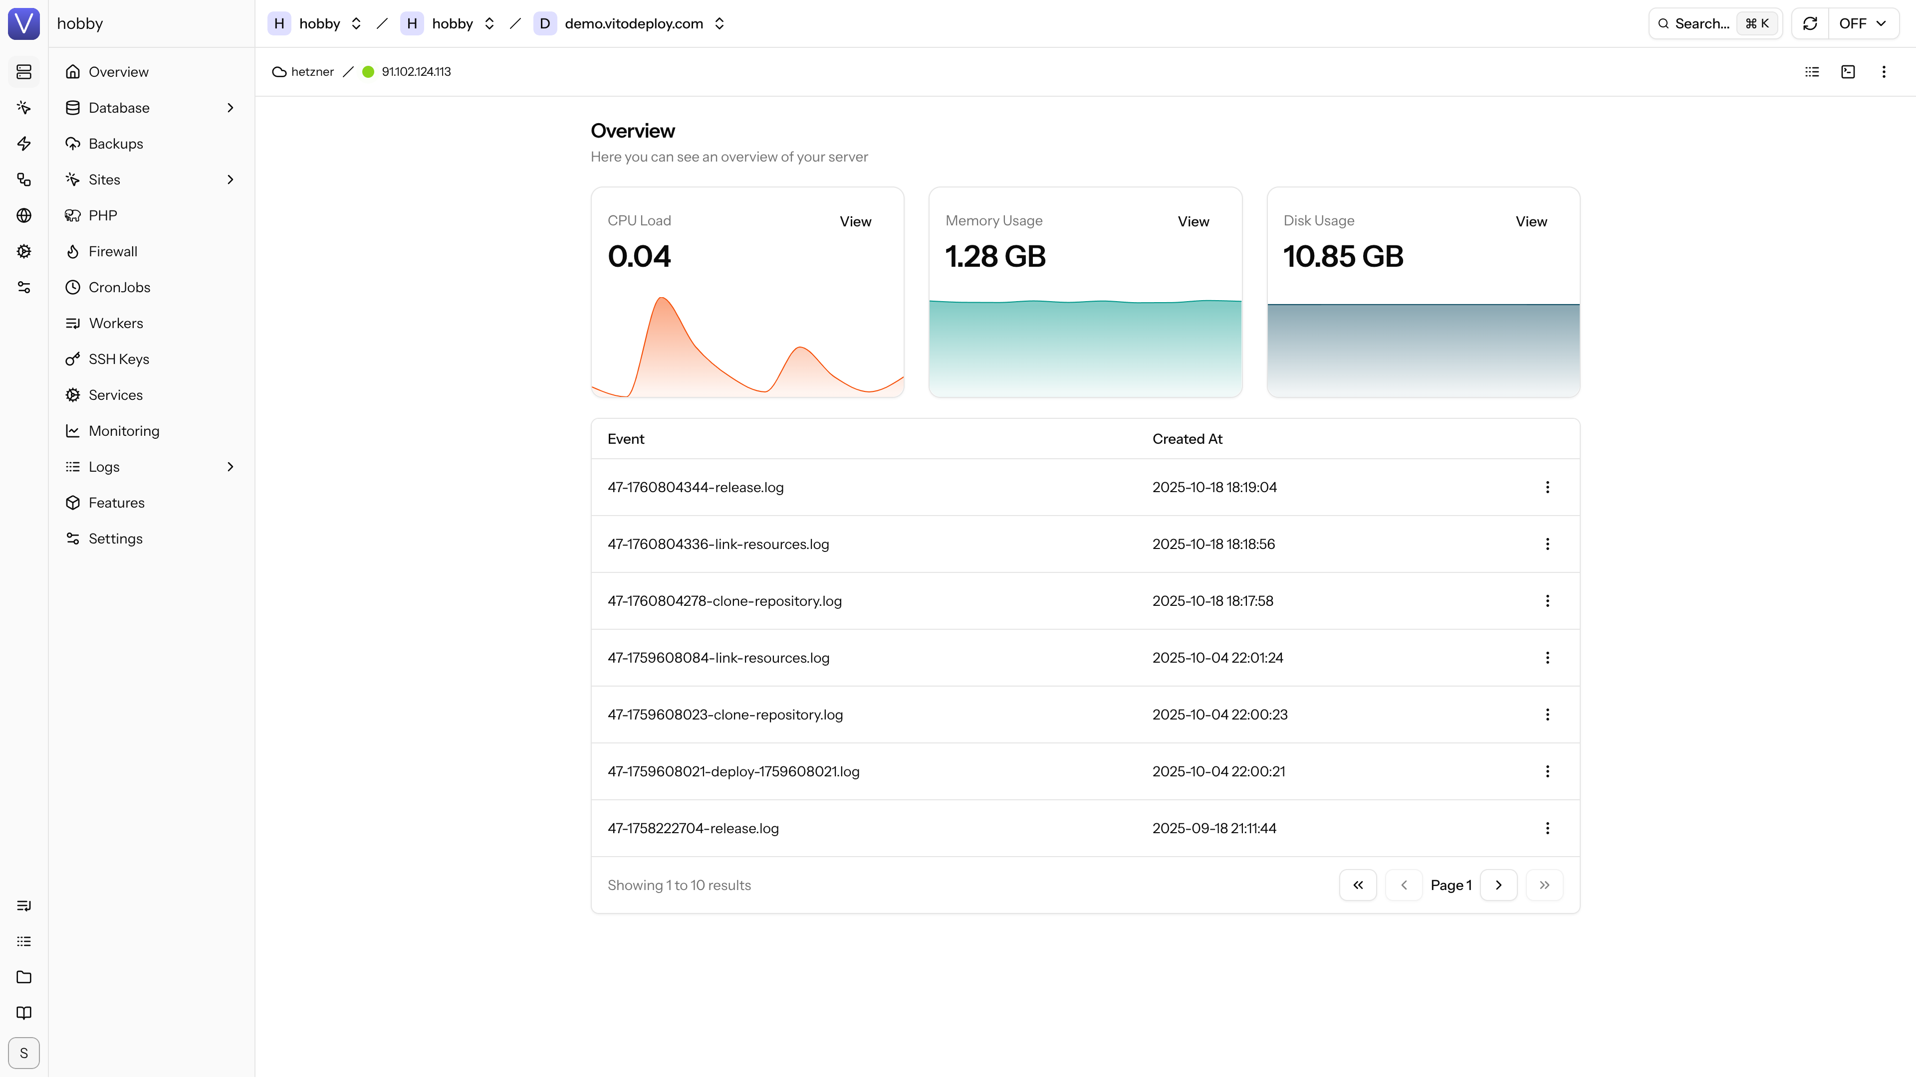Screen dimensions: 1916x1078
Task: Click View on CPU Load card
Action: (855, 221)
